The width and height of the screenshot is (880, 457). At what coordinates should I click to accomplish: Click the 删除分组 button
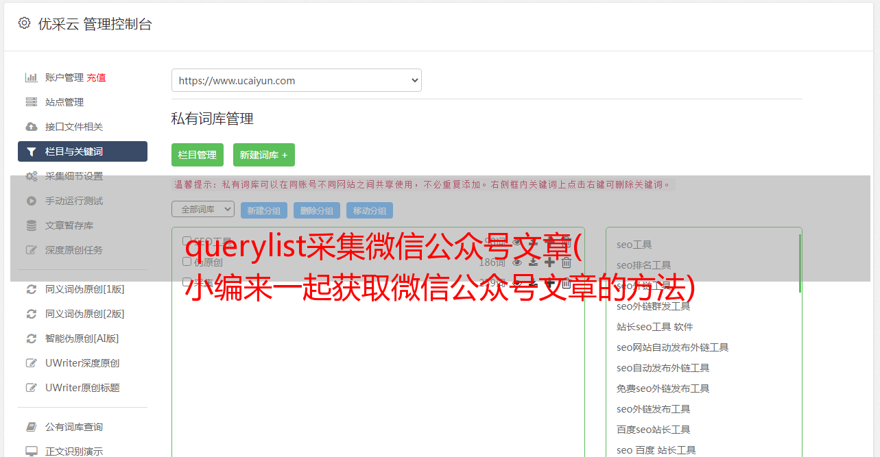317,210
